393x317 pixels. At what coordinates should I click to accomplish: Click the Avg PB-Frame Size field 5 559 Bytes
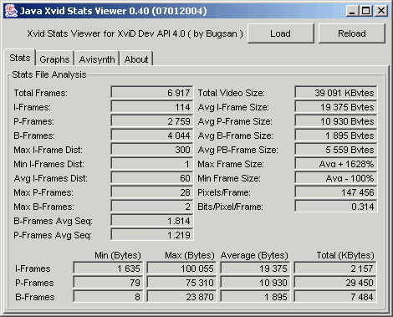[336, 150]
